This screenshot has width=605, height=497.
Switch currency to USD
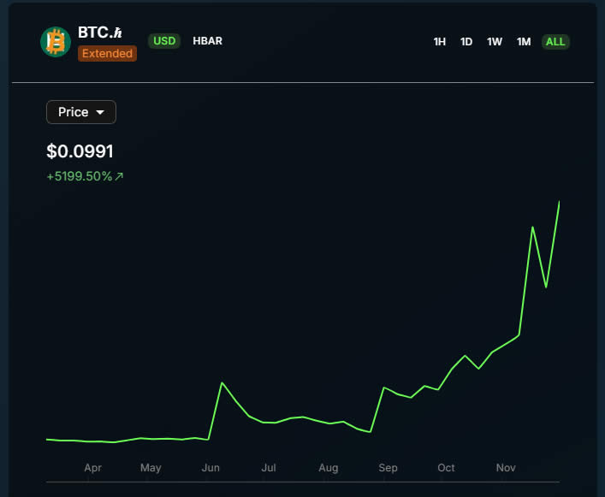(x=164, y=41)
